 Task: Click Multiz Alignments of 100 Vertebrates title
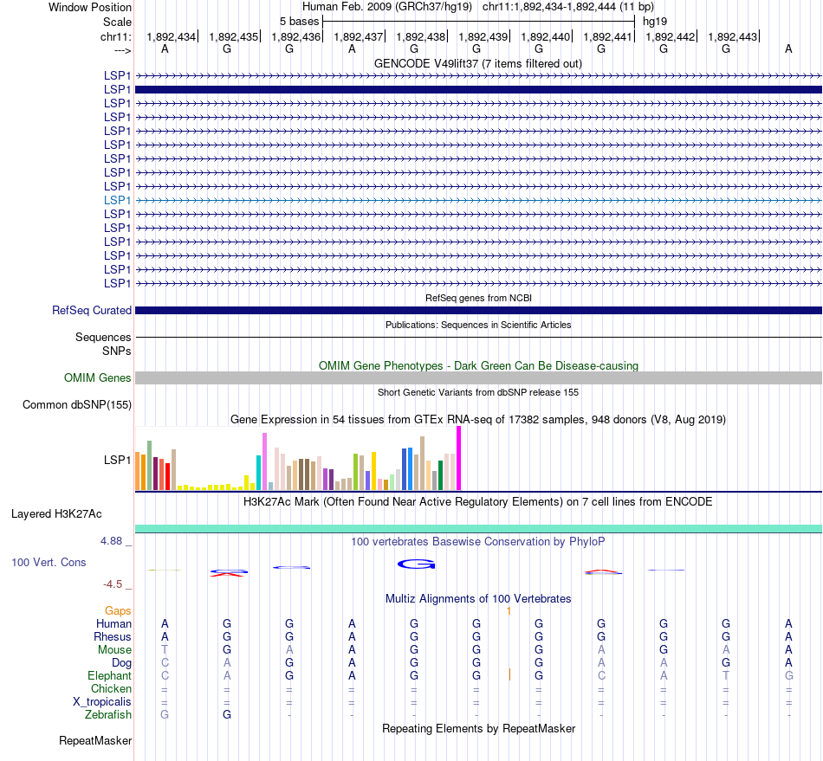pos(478,598)
